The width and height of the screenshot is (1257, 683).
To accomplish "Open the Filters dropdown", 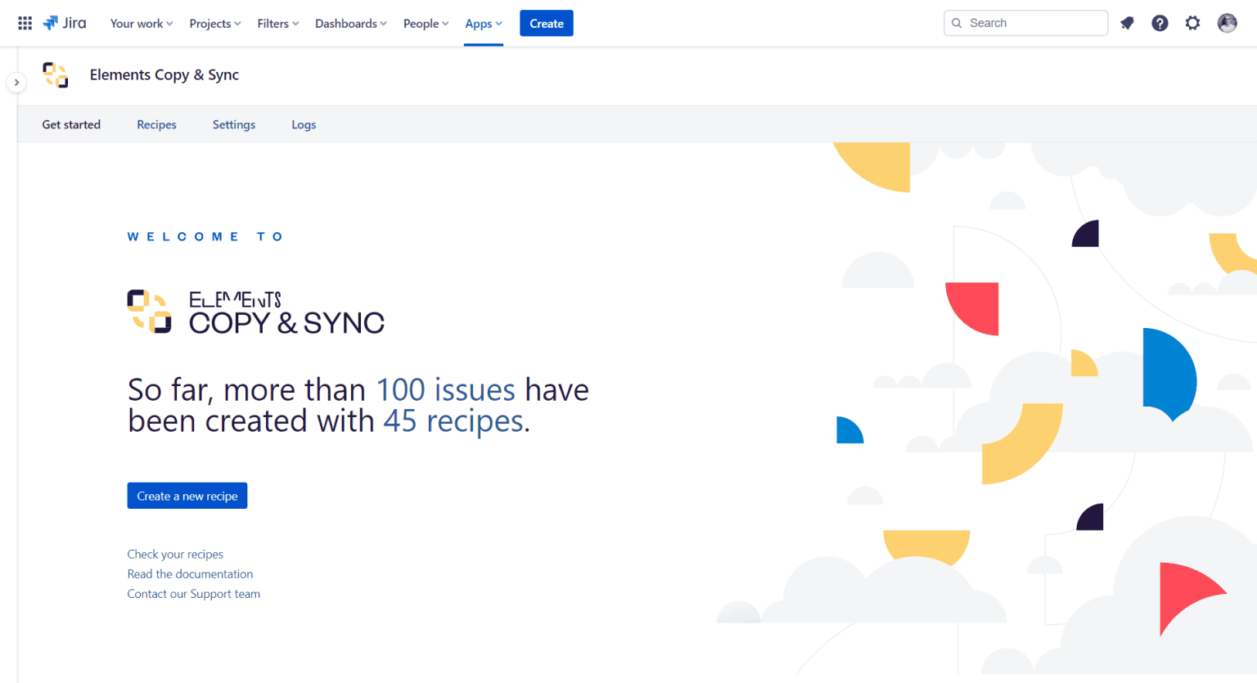I will point(277,23).
